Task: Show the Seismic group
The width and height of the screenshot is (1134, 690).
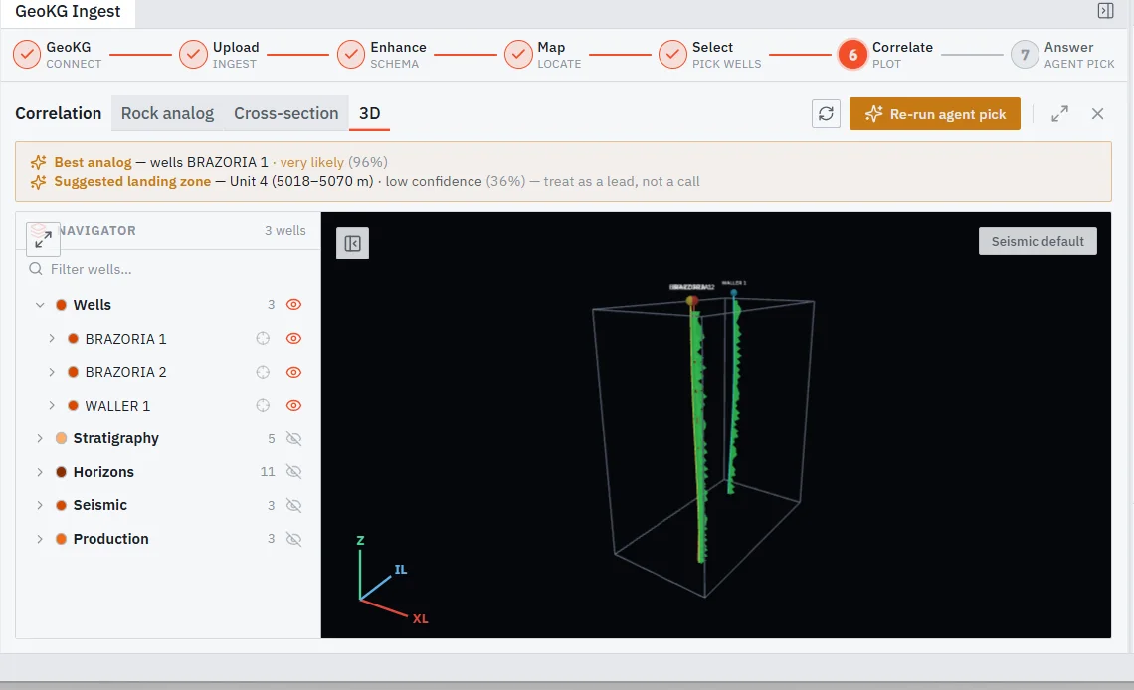Action: coord(293,505)
